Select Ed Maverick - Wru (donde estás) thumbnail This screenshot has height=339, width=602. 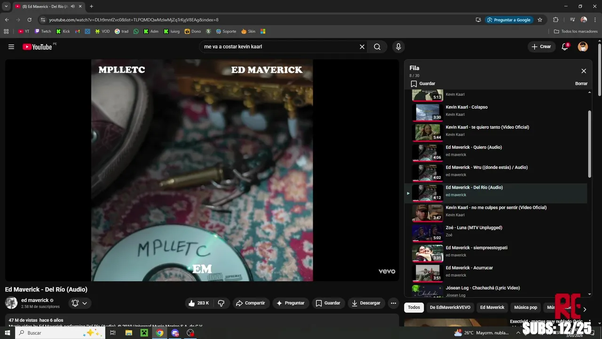point(428,172)
